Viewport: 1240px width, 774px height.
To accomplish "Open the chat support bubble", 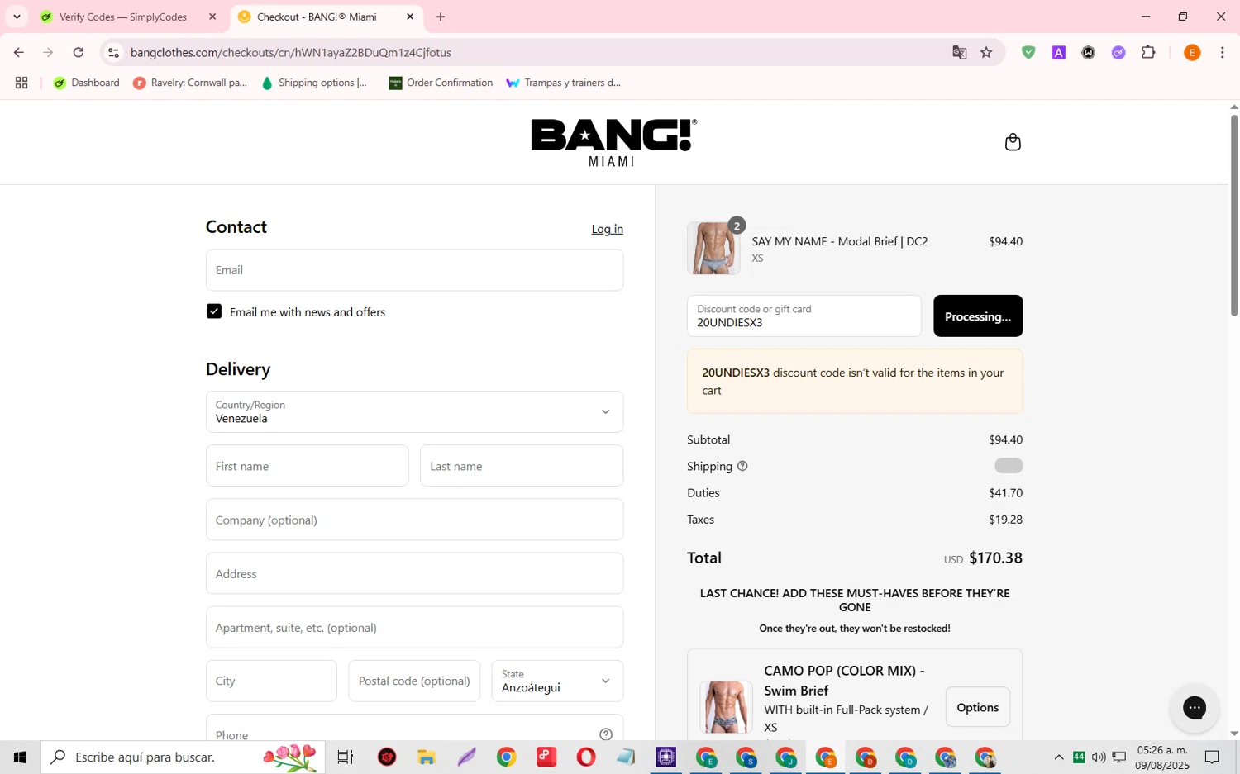I will click(1195, 708).
